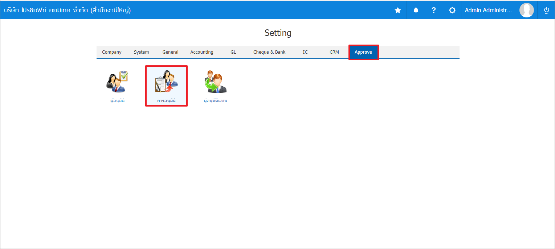Click the ผู้อนุมัติ label link
Viewport: 555px width, 249px height.
click(118, 101)
